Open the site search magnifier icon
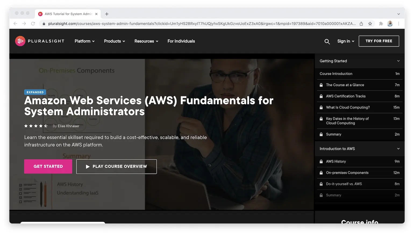This screenshot has height=235, width=414. click(327, 41)
